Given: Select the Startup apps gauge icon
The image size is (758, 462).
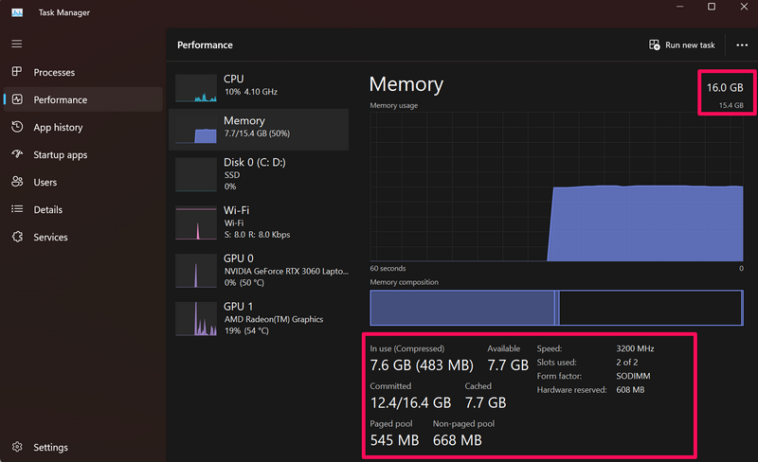Looking at the screenshot, I should click(16, 154).
